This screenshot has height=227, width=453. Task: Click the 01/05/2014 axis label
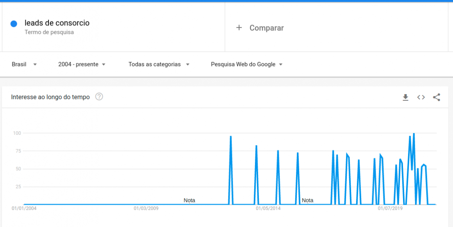tap(268, 209)
